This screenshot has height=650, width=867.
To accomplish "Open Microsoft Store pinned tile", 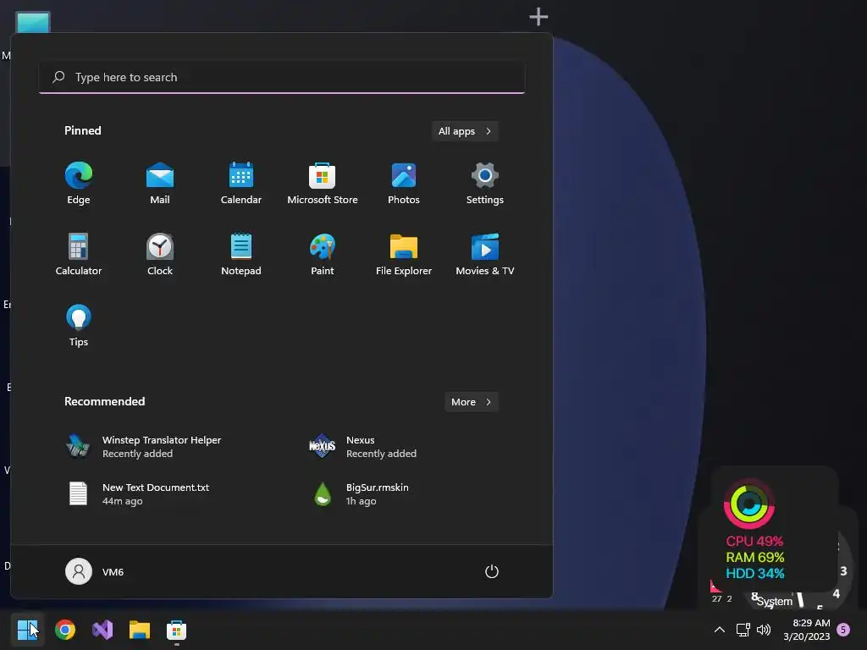I will tap(323, 184).
